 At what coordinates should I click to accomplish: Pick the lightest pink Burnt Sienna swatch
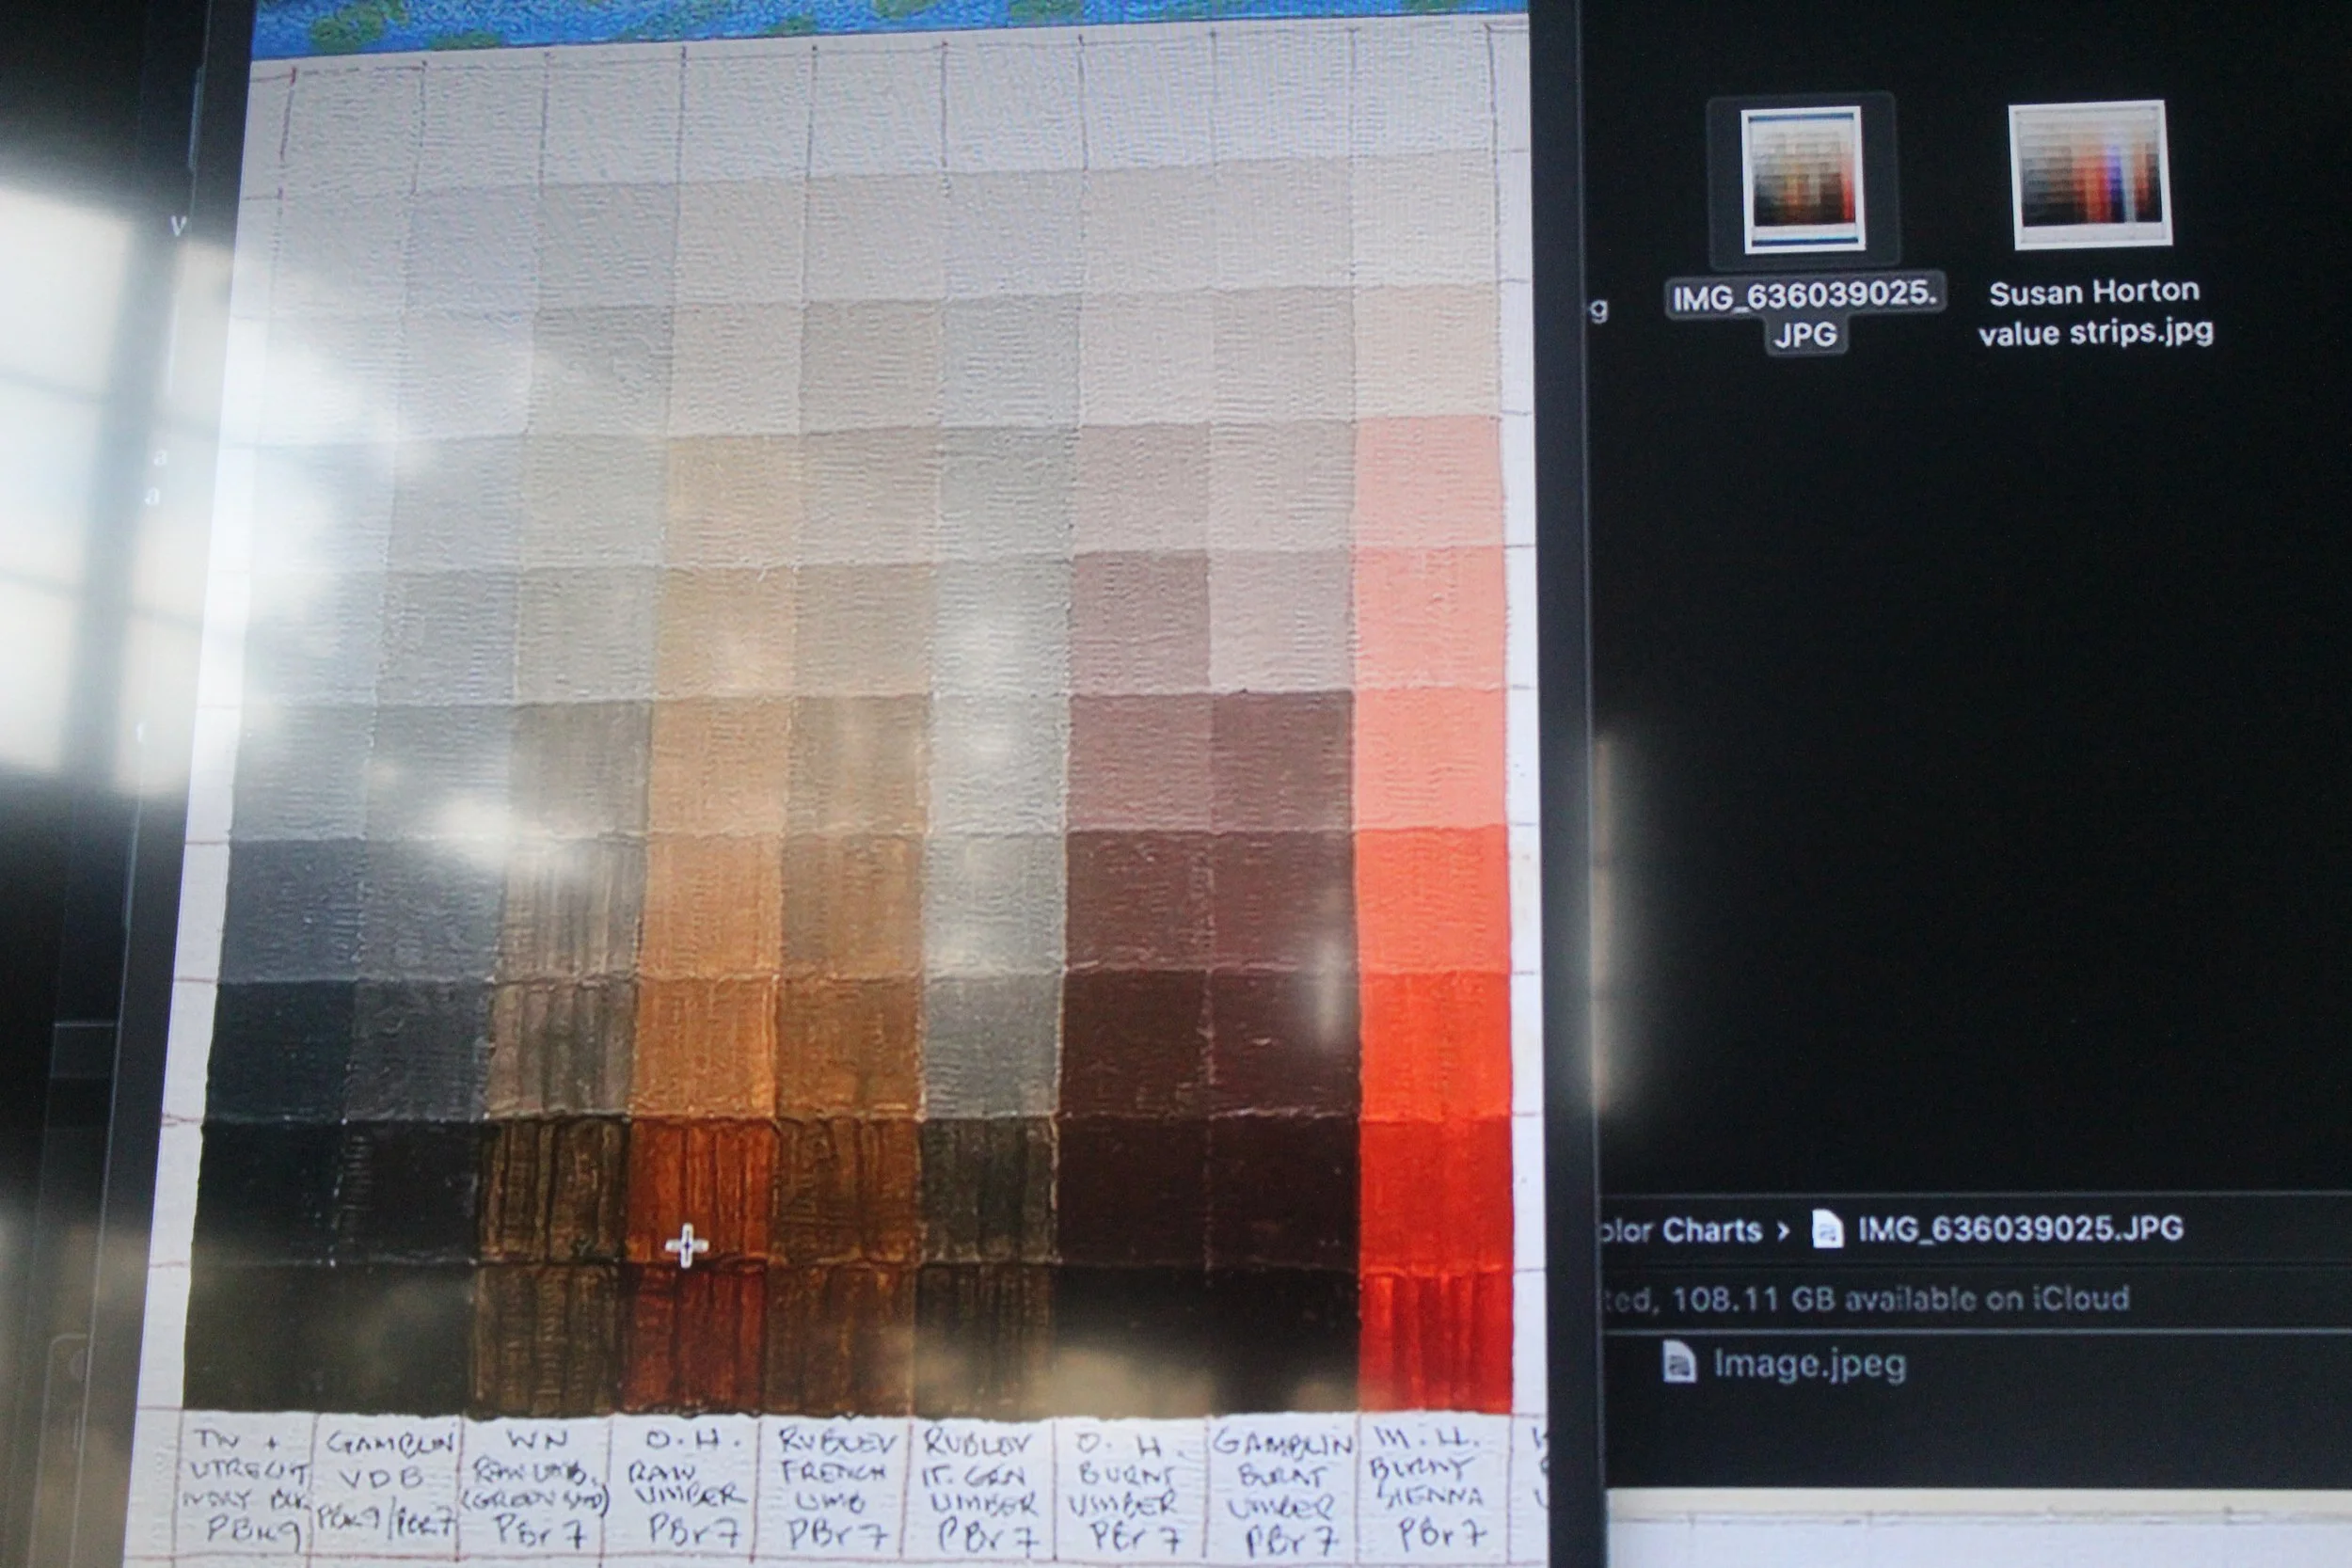tap(1427, 482)
